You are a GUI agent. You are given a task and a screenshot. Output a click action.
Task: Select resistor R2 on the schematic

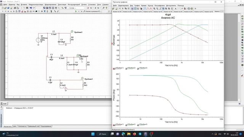click(71, 40)
